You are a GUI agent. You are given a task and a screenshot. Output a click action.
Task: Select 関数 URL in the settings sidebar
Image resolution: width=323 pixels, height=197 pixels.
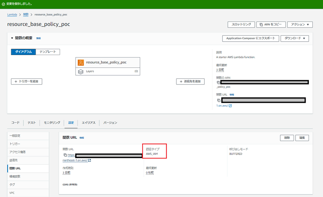point(28,168)
